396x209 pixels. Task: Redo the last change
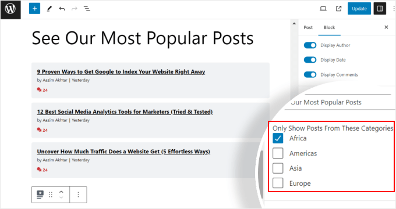click(75, 9)
